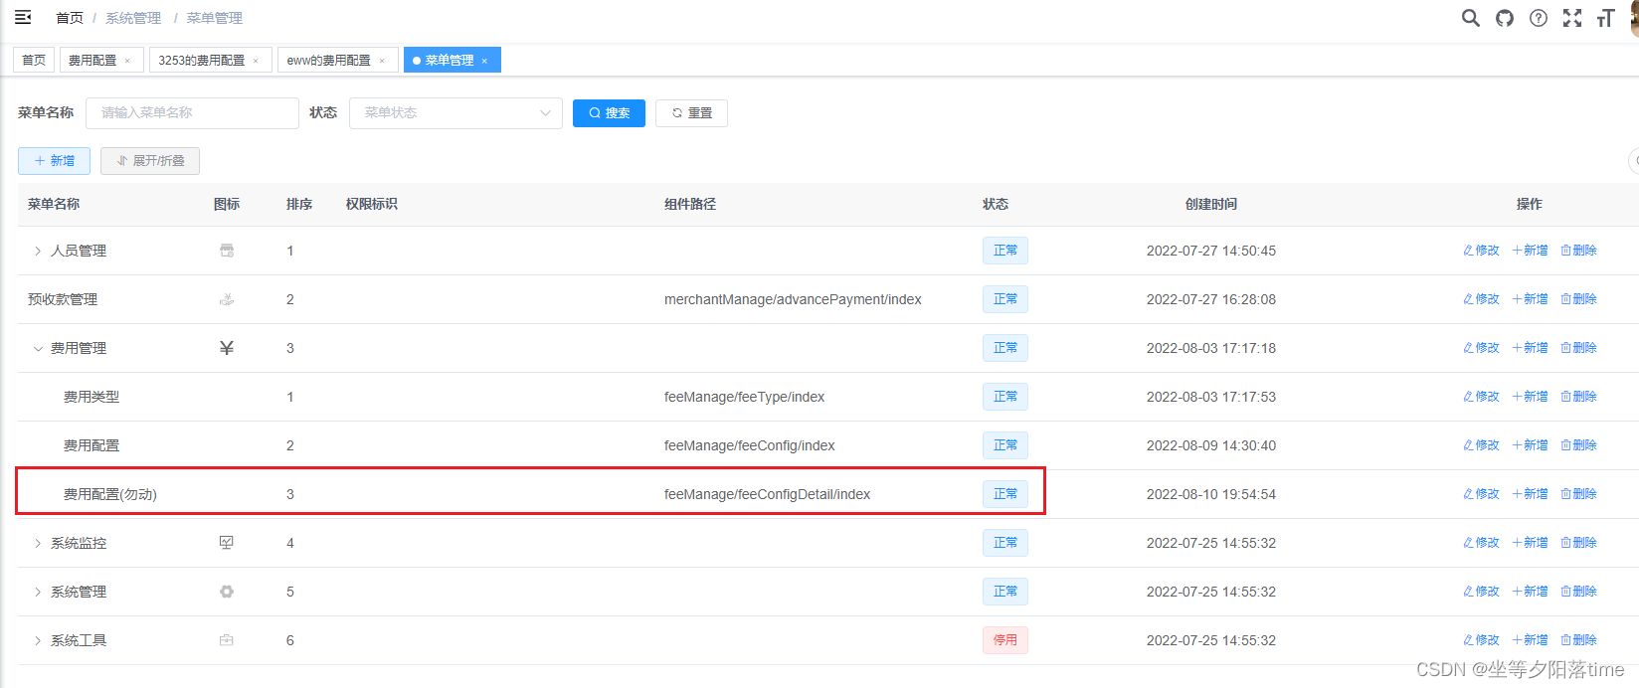This screenshot has height=688, width=1639.
Task: Click the toolbox icon in 系统工具 row
Action: coord(227,640)
